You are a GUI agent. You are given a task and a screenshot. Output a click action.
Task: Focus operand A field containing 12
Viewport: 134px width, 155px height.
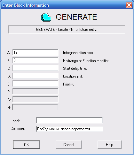(x=35, y=52)
